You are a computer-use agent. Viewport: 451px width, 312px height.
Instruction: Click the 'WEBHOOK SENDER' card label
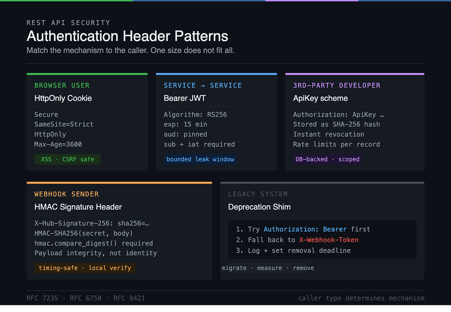pos(67,194)
